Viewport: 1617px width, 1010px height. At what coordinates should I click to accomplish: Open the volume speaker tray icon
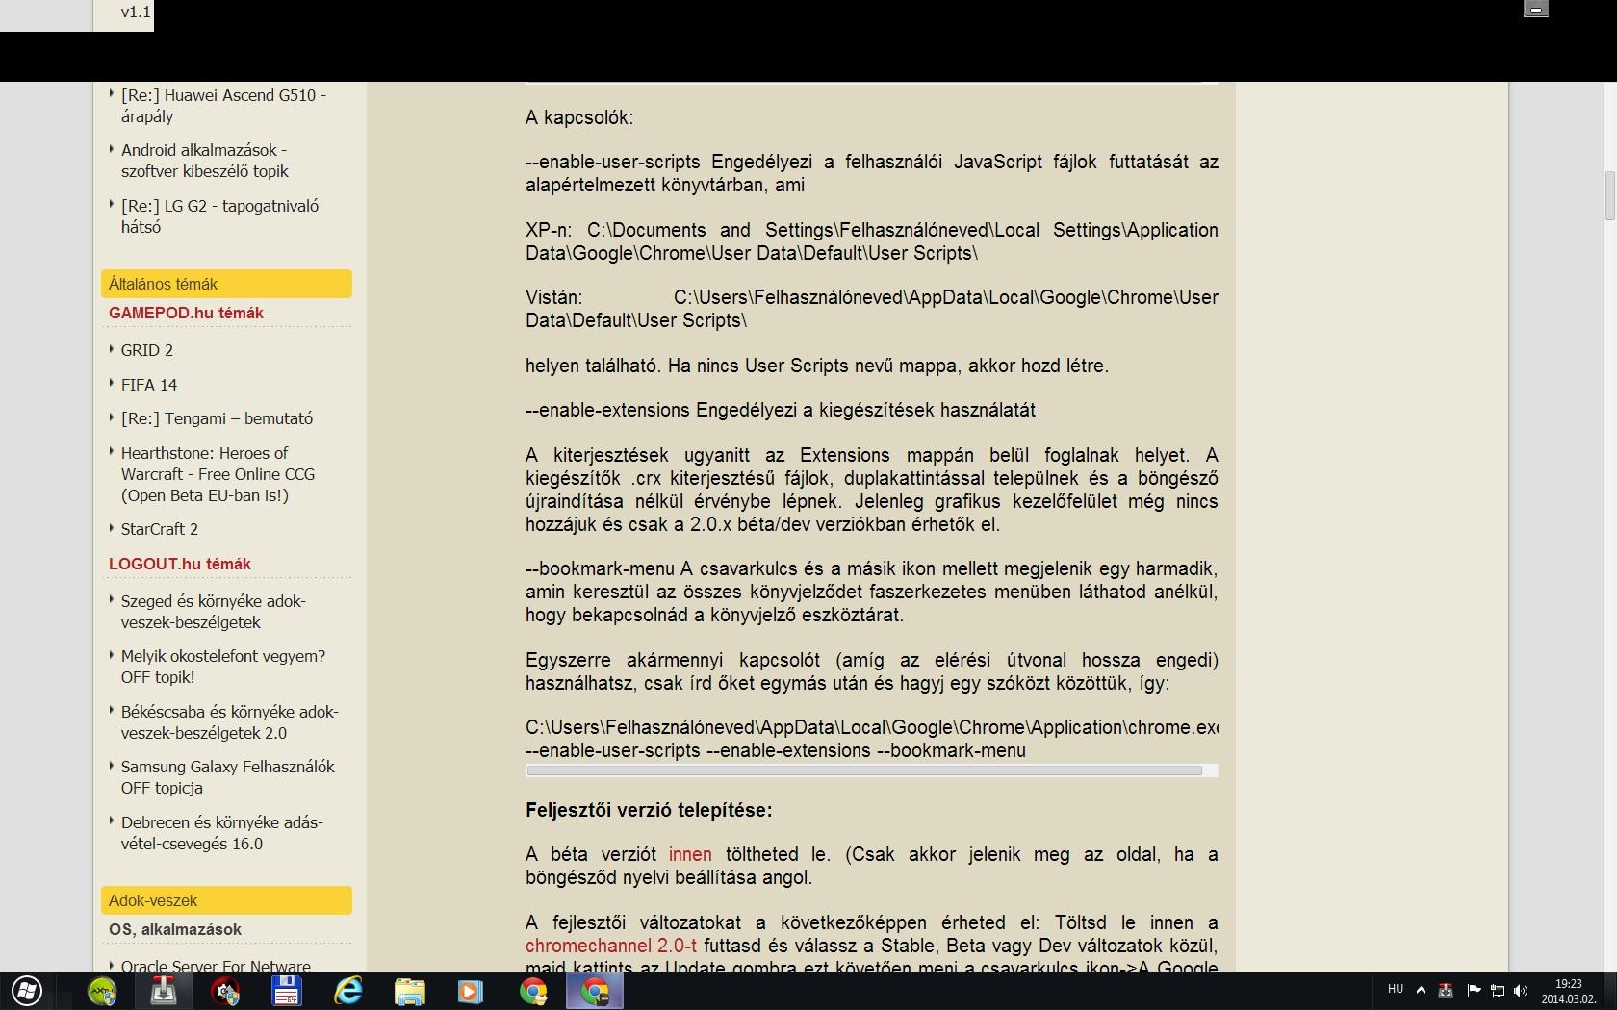click(1521, 990)
